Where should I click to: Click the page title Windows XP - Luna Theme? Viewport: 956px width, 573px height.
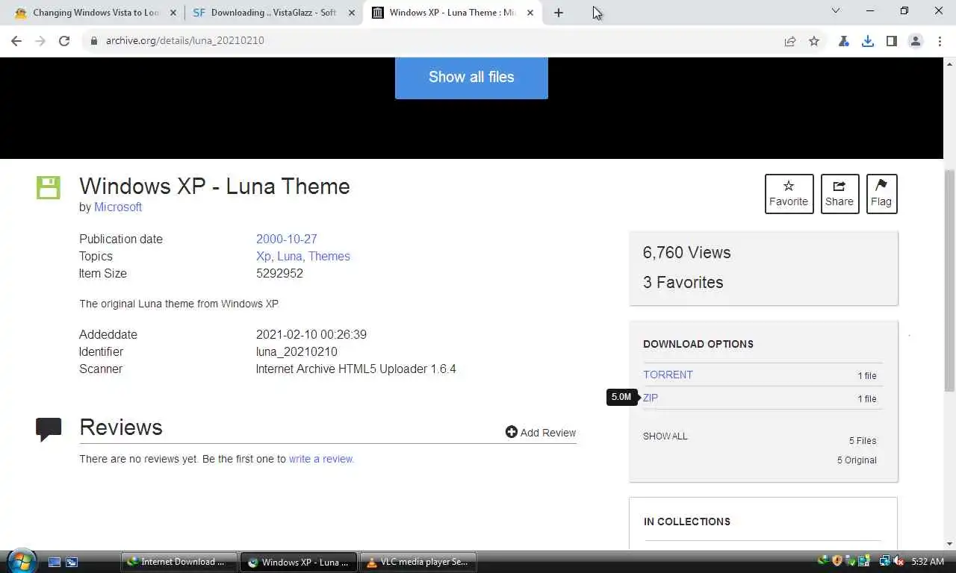point(214,187)
